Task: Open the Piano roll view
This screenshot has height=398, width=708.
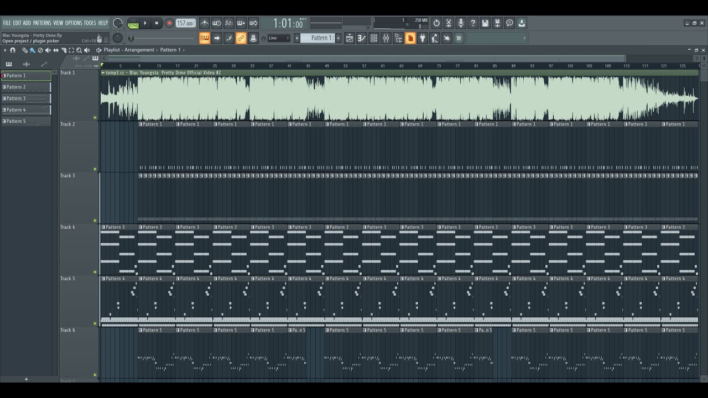Action: [361, 38]
